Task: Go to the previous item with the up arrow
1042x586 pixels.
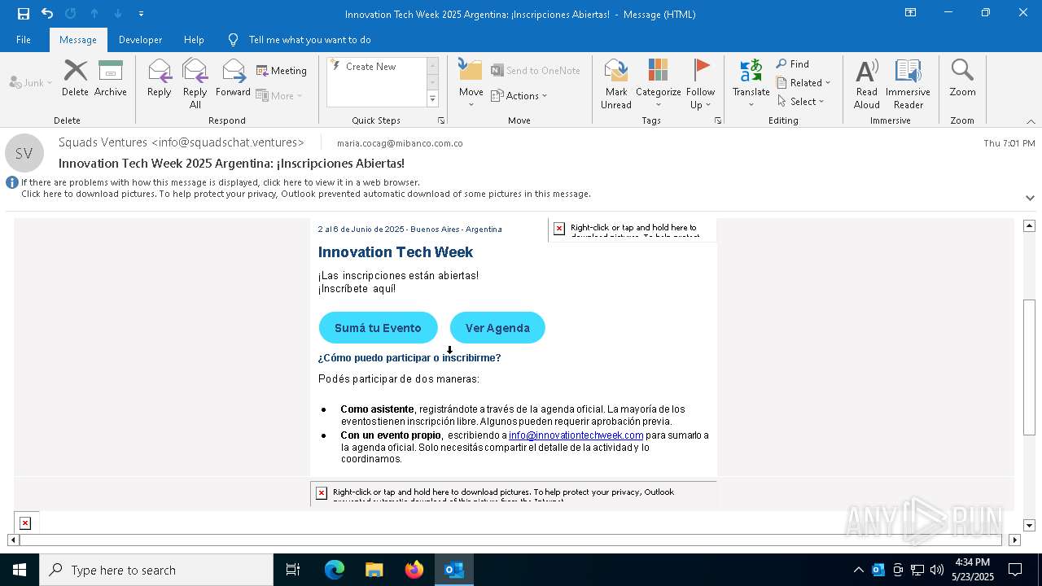Action: pyautogui.click(x=94, y=14)
